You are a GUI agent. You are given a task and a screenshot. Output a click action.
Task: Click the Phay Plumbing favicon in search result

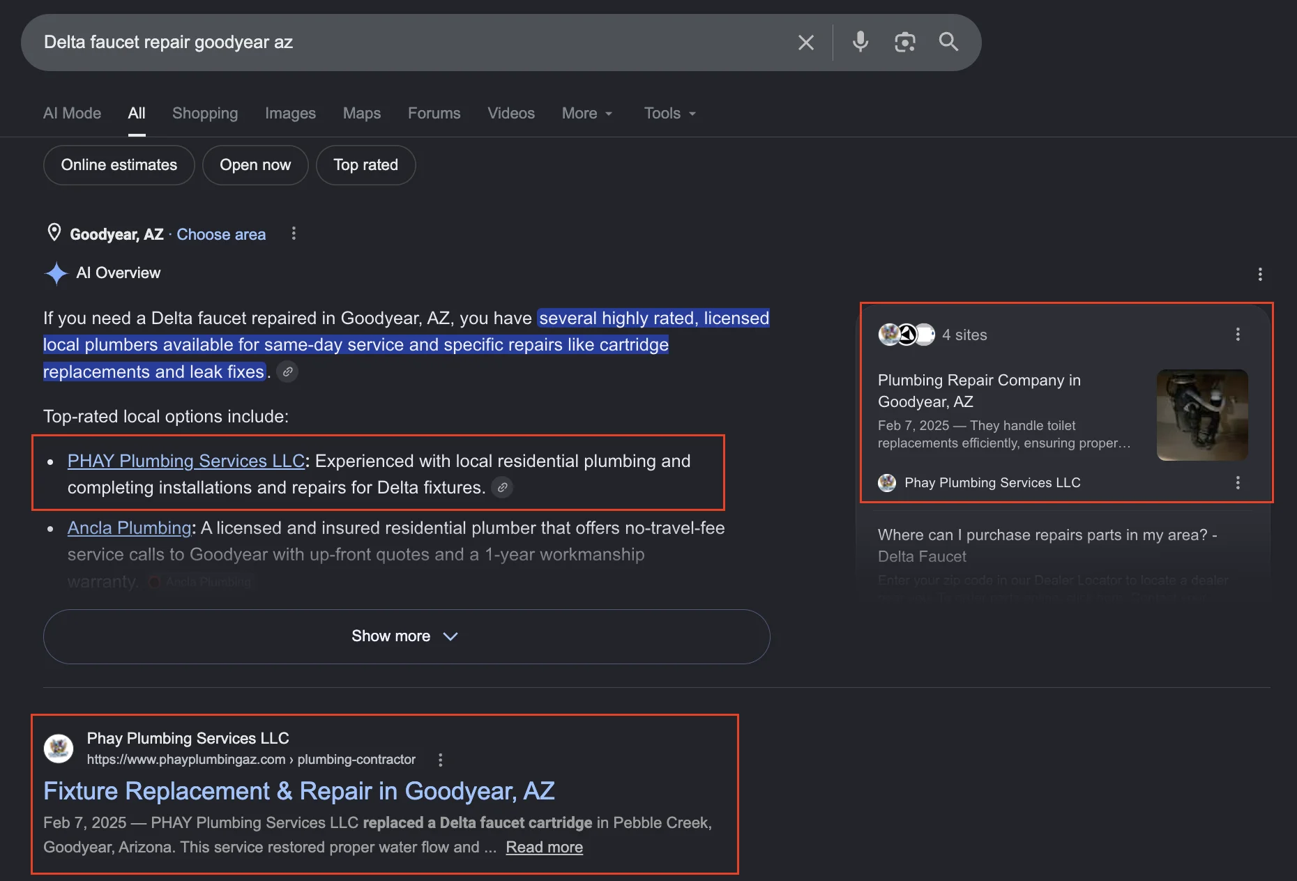pyautogui.click(x=59, y=749)
